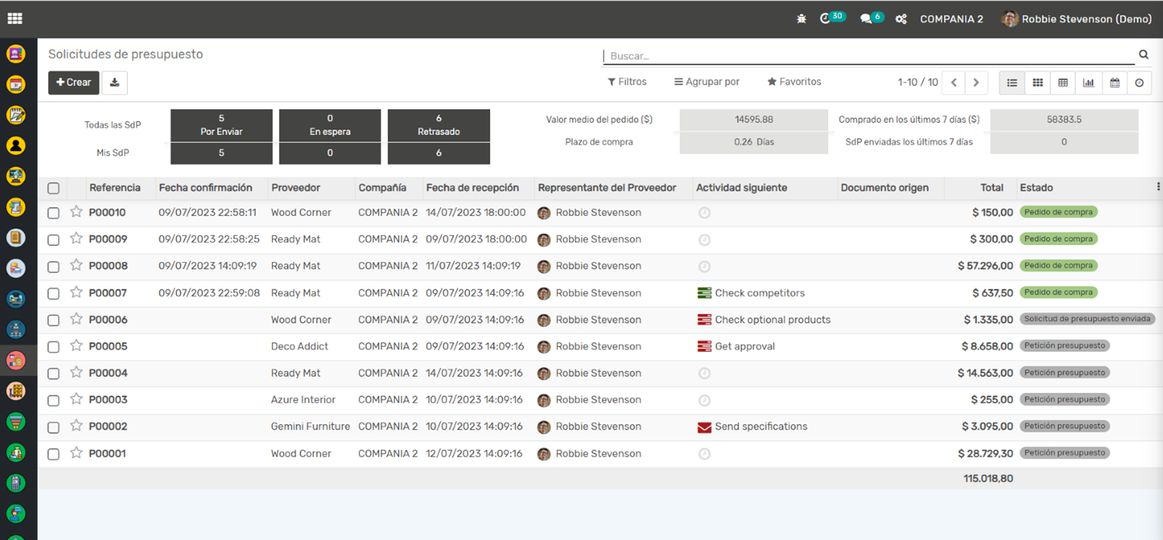Click the Buscar search field
The height and width of the screenshot is (540, 1163).
(x=866, y=56)
